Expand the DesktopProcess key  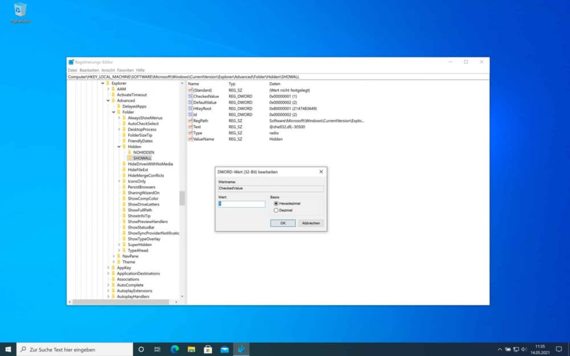click(x=119, y=129)
